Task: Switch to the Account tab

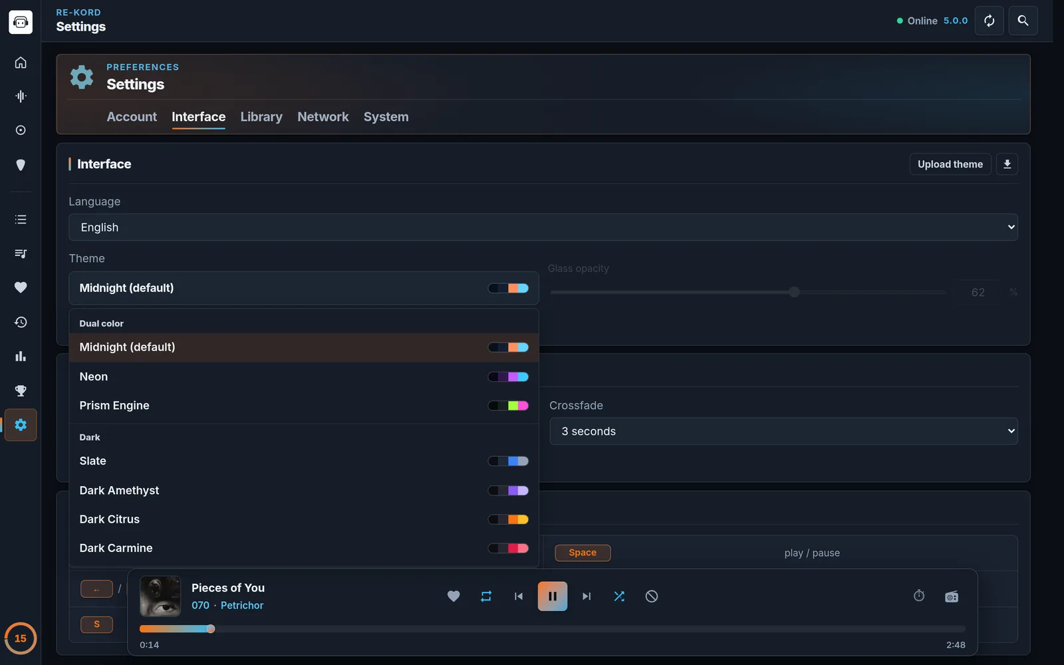Action: point(132,117)
